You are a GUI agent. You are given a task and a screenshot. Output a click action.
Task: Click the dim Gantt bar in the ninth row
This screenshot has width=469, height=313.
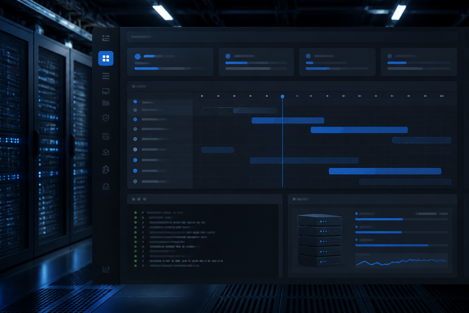click(405, 182)
